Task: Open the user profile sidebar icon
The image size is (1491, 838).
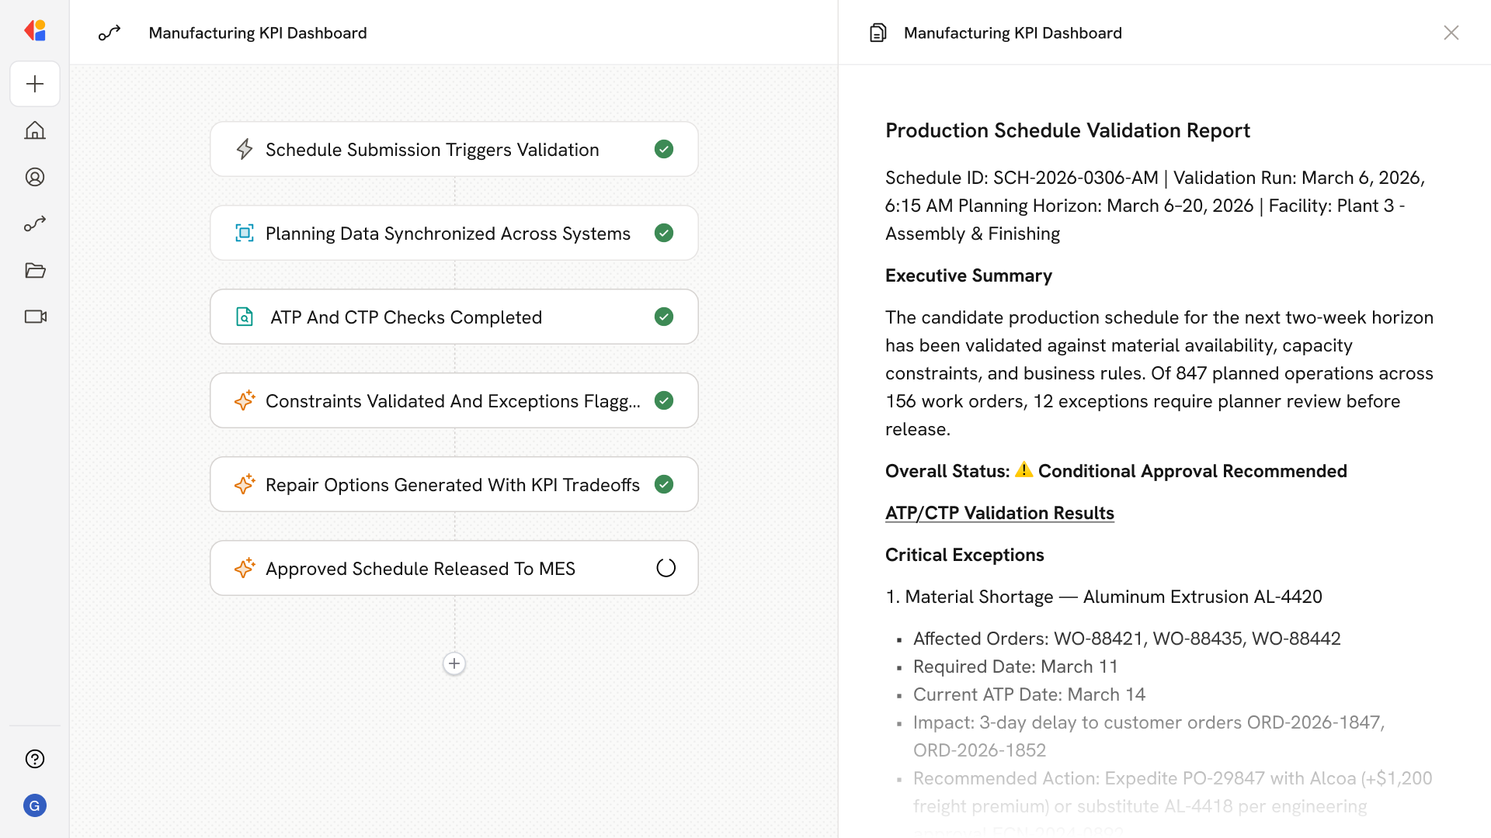Action: (x=35, y=177)
